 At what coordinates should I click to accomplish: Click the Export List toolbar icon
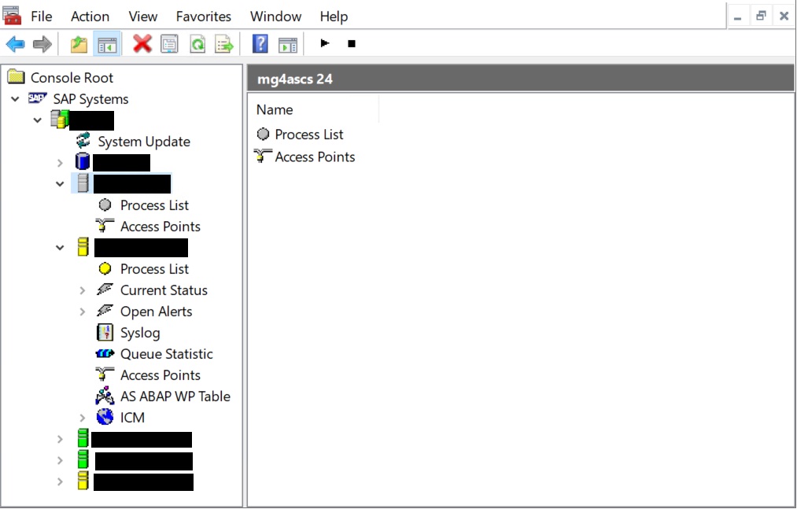(224, 44)
